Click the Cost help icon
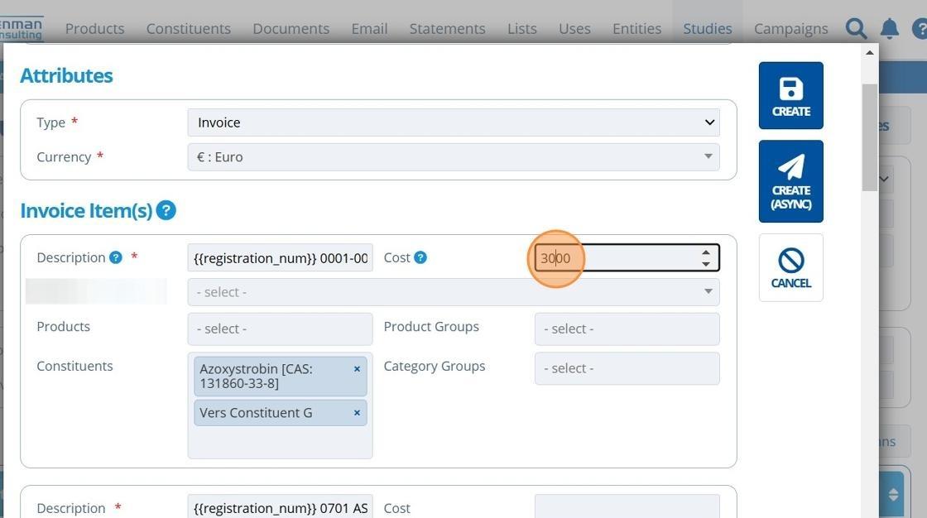The height and width of the screenshot is (518, 927). 420,257
